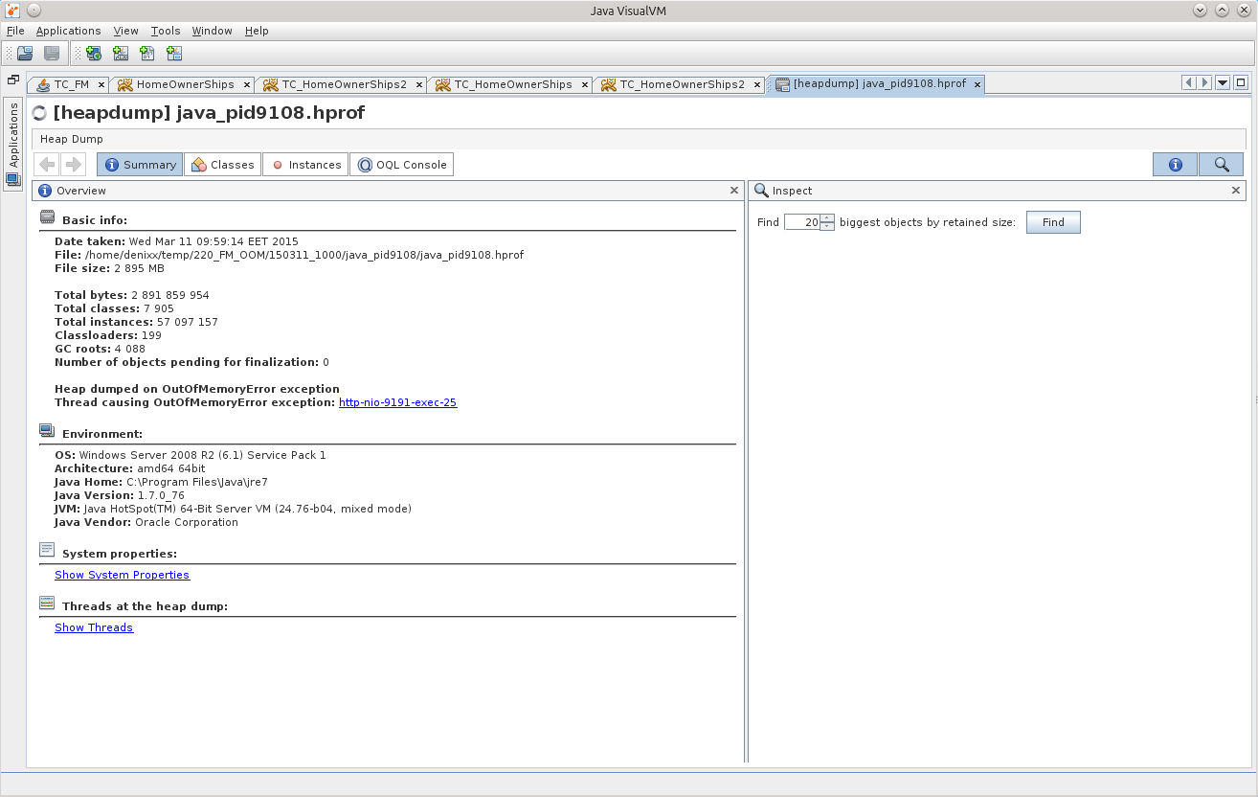Close the Inspect panel

[x=1236, y=191]
